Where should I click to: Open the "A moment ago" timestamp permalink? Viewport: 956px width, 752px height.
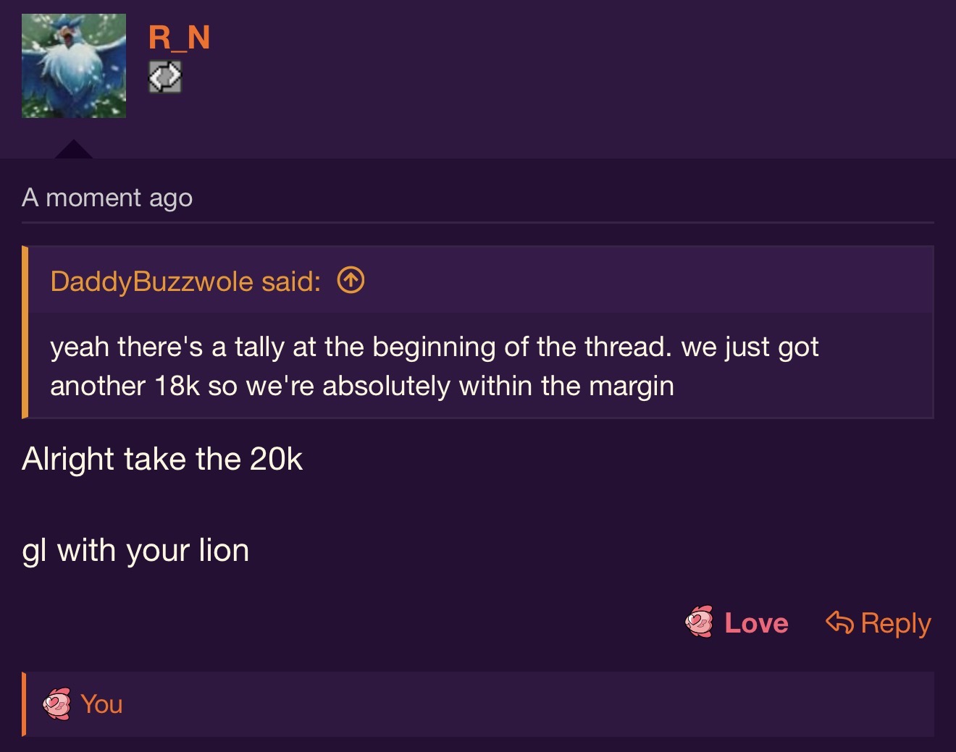(x=107, y=198)
